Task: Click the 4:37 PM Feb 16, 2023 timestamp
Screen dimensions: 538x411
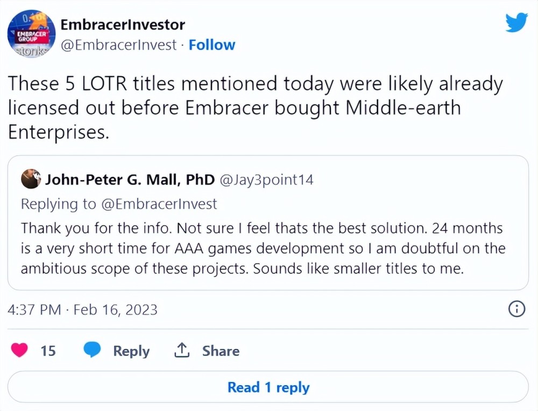Action: click(x=83, y=309)
